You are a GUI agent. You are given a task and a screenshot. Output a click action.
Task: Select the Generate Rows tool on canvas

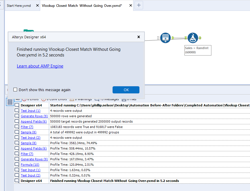point(165,38)
